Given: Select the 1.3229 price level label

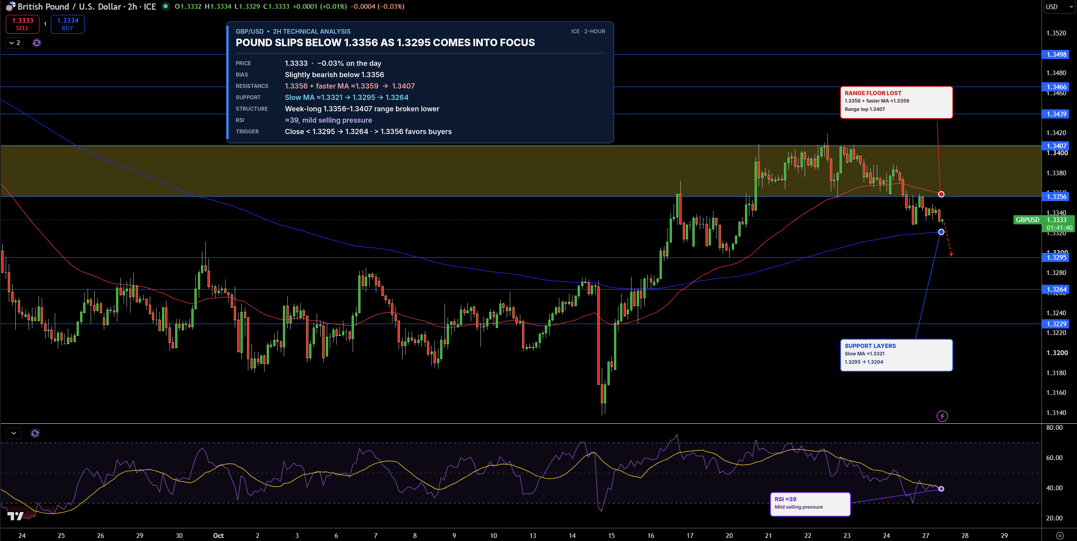Looking at the screenshot, I should pos(1056,324).
